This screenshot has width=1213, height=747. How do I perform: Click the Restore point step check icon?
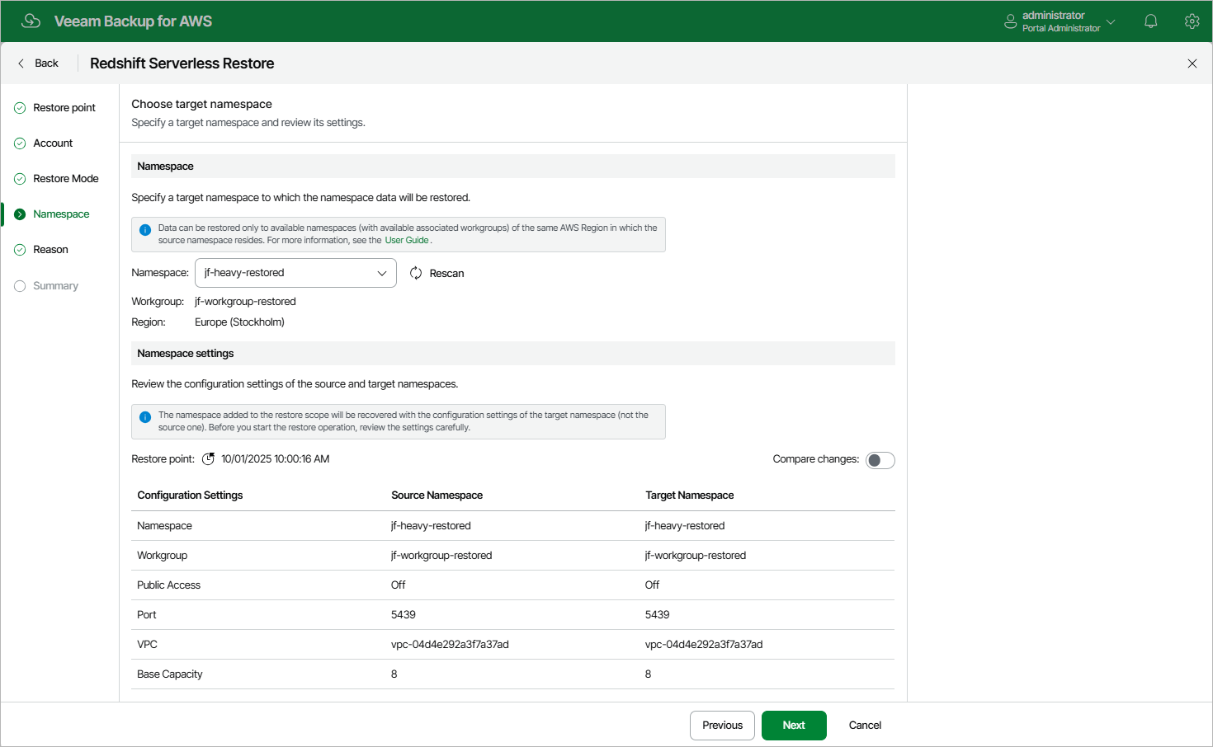(20, 108)
